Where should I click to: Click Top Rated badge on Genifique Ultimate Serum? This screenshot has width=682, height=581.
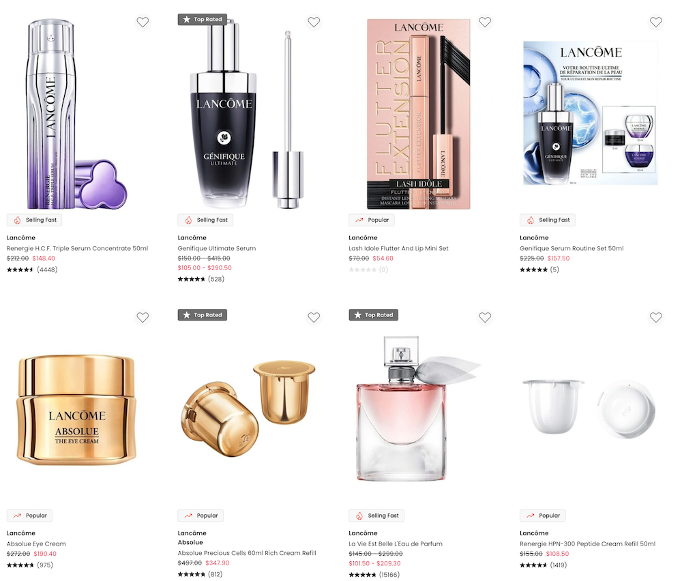(x=203, y=19)
